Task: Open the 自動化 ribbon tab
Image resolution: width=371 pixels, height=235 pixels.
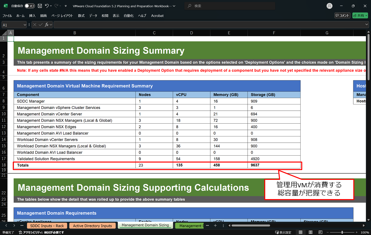Action: [129, 16]
